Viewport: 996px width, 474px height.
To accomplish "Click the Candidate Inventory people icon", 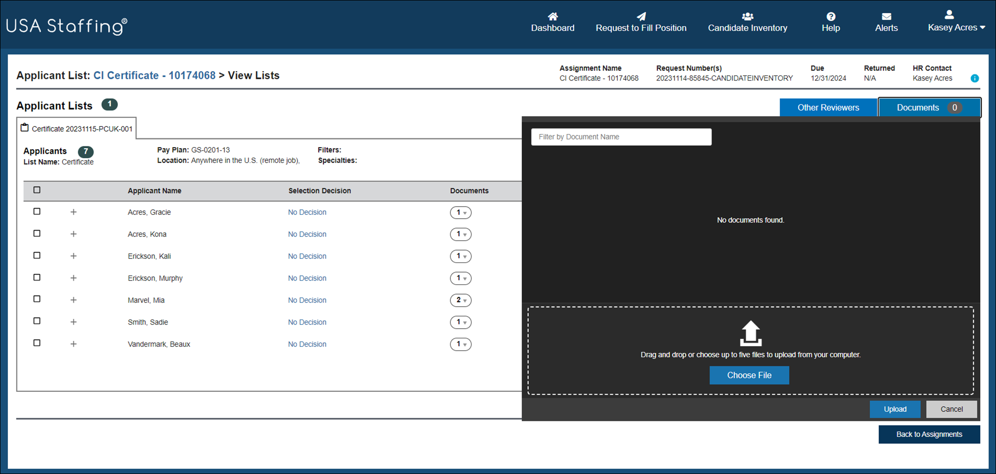I will coord(747,16).
